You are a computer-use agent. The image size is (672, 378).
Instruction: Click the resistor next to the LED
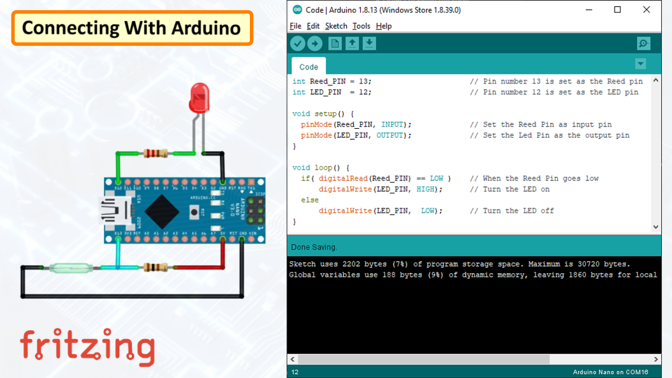pyautogui.click(x=155, y=153)
